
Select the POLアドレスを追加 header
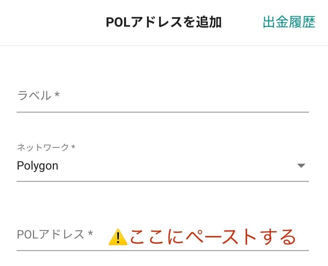[x=164, y=21]
